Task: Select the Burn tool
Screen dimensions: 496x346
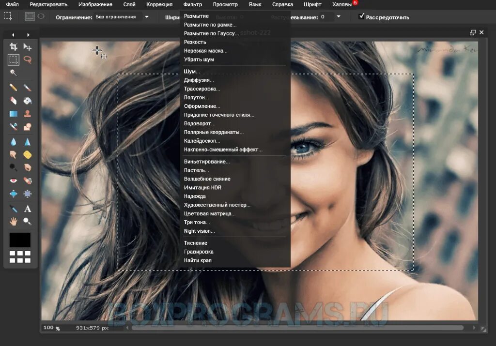Action: [28, 167]
